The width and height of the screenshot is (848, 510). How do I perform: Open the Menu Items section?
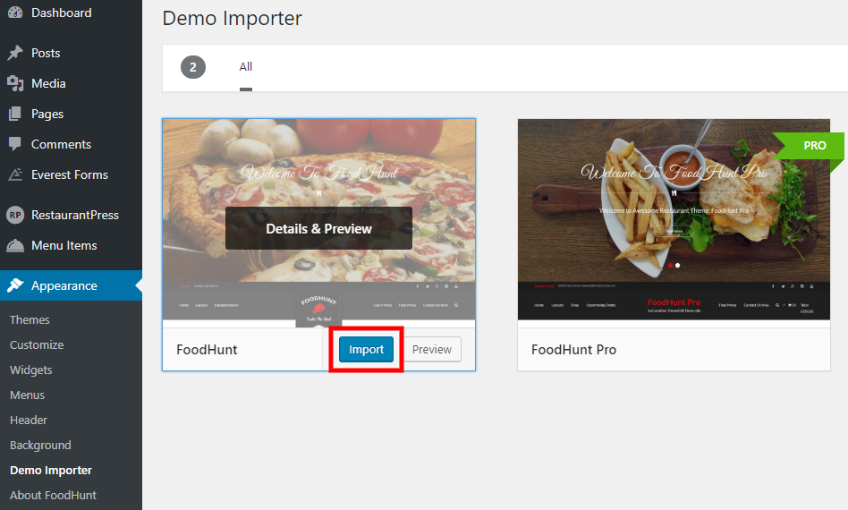(x=64, y=245)
